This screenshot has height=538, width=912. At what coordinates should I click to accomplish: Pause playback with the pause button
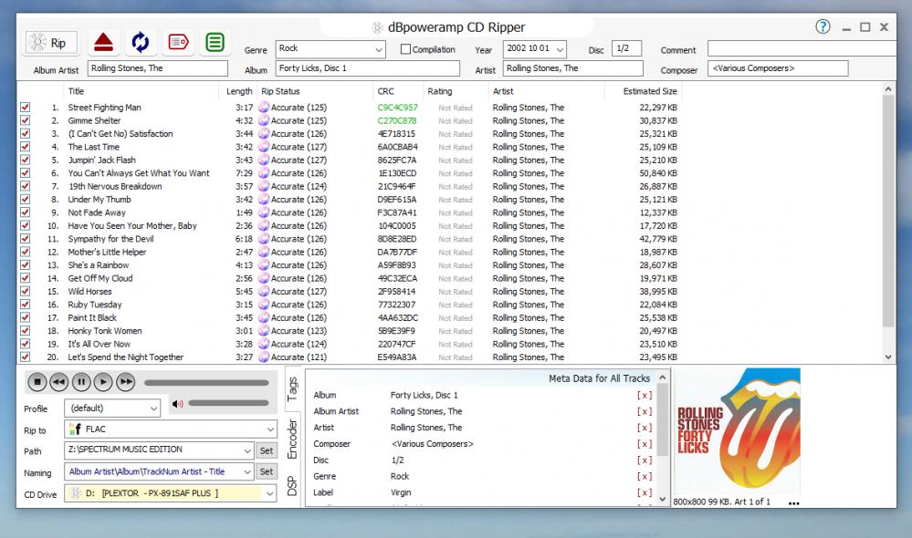(x=81, y=382)
